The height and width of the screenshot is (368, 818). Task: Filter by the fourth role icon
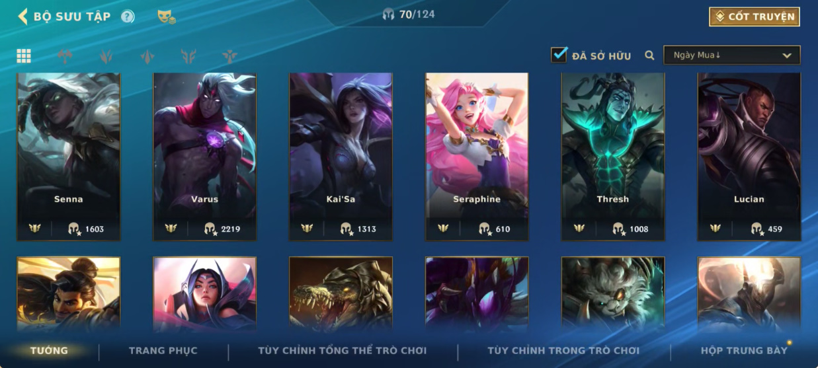[147, 56]
